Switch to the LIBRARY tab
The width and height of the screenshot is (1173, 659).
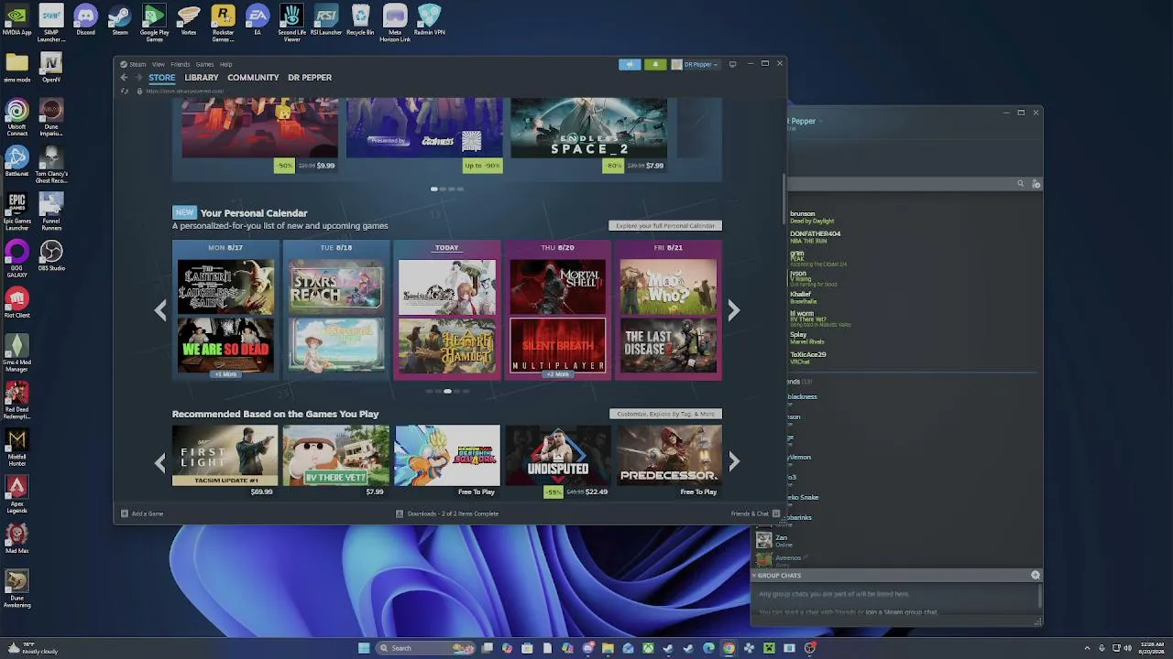[x=202, y=78]
